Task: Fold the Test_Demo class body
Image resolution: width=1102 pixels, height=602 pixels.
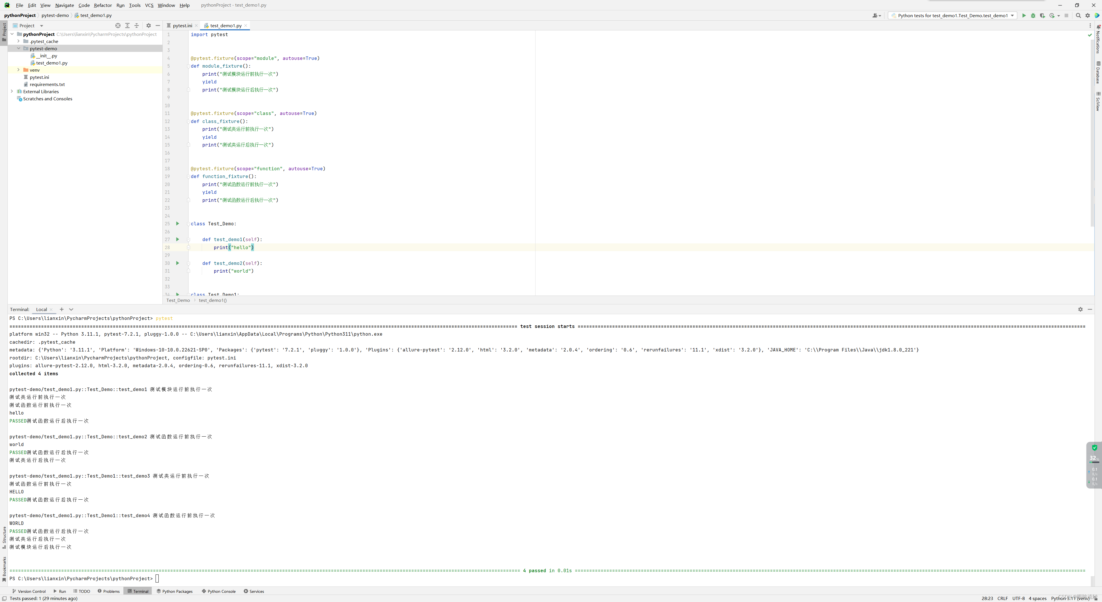Action: point(188,224)
